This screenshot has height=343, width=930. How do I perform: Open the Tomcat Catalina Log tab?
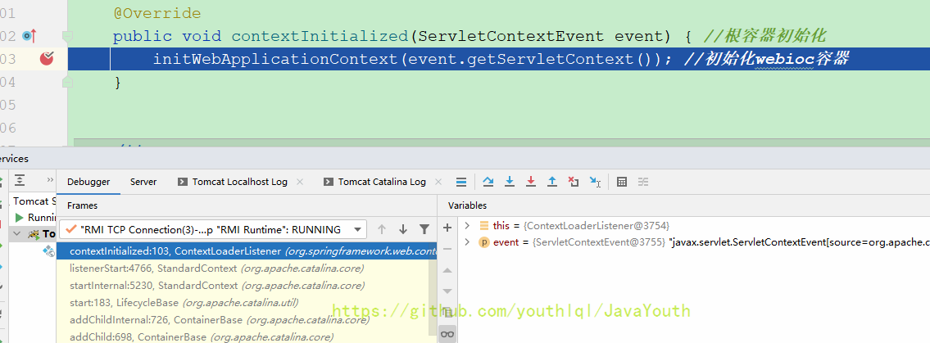[381, 182]
